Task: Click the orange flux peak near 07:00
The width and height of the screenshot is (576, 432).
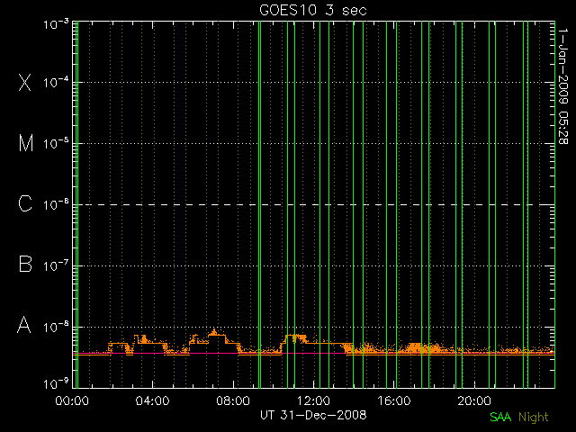Action: pyautogui.click(x=214, y=333)
